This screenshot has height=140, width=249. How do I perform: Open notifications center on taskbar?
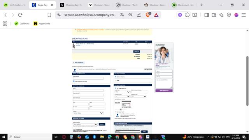coord(244,137)
